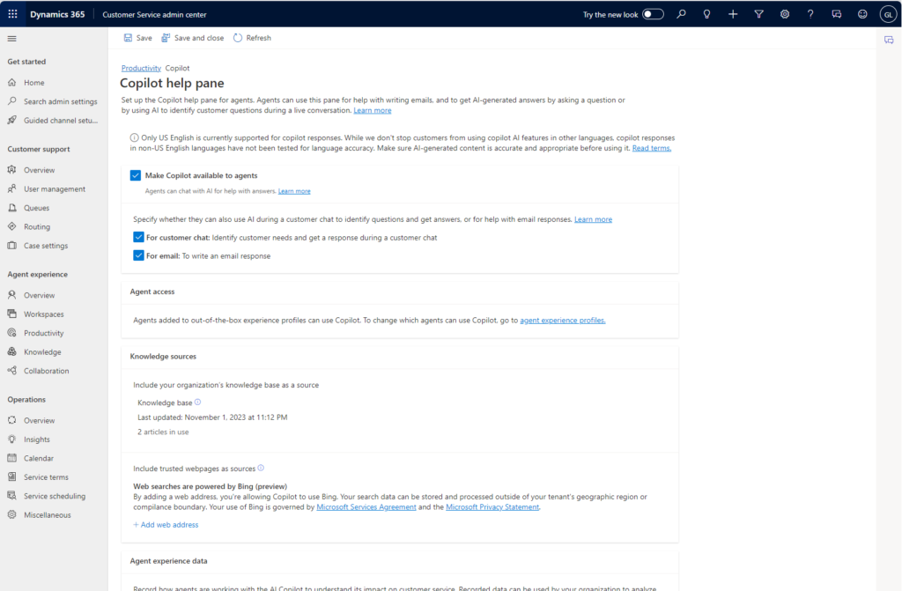Select Queues in the sidebar
902x591 pixels.
coord(41,207)
